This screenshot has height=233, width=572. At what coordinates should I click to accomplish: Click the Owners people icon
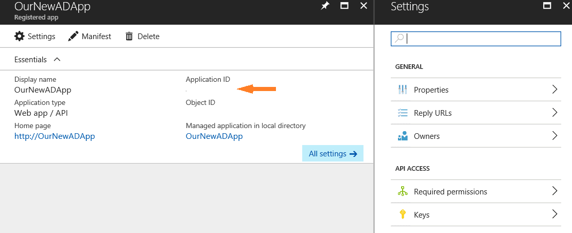coord(403,136)
